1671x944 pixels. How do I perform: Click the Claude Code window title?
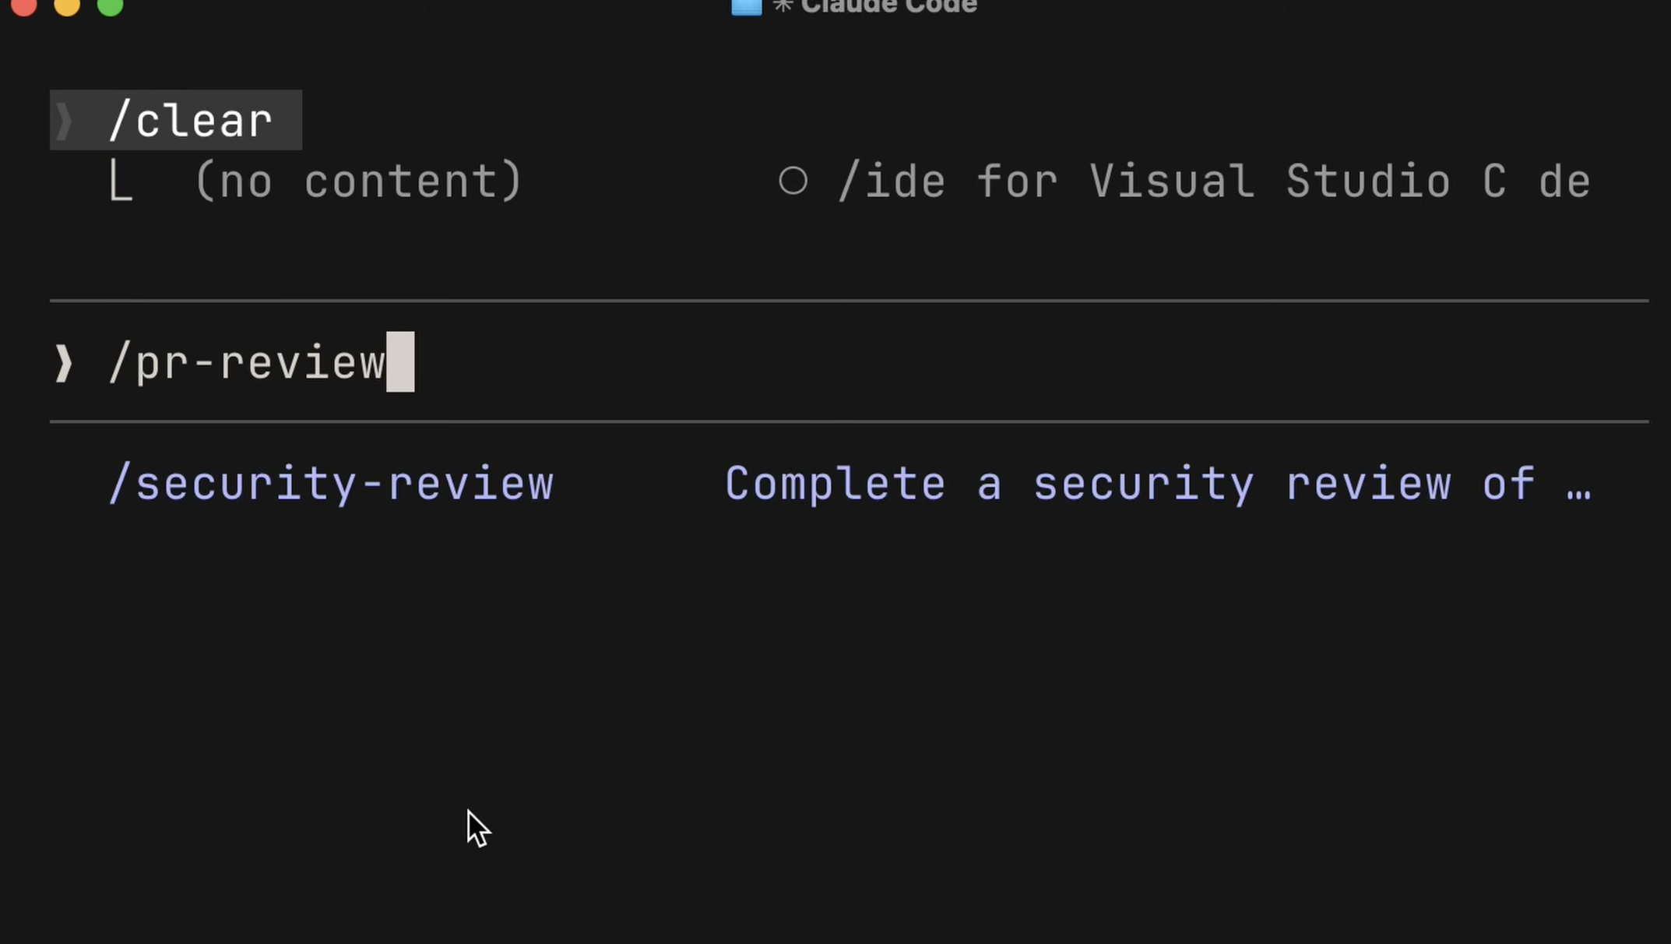[888, 6]
